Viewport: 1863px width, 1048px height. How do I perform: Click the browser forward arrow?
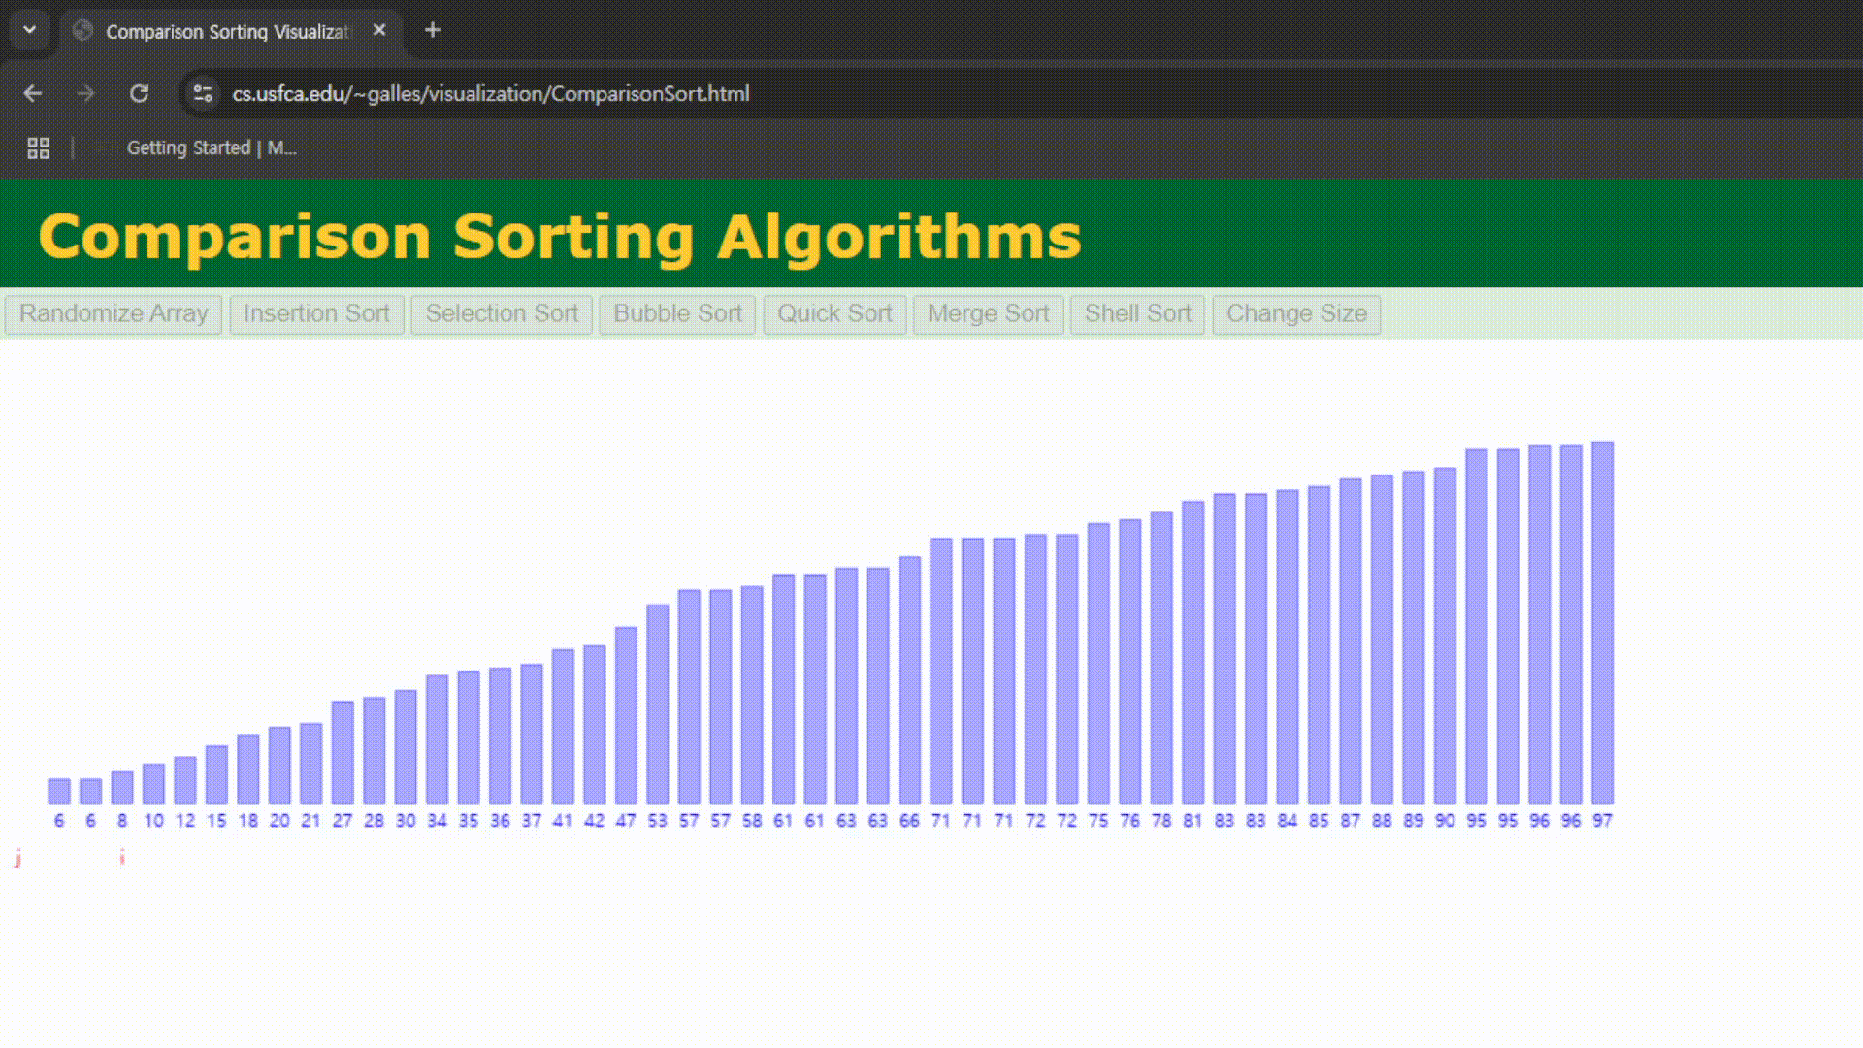point(85,93)
